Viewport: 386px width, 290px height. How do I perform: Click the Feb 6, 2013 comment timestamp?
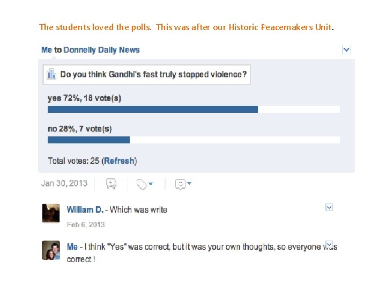coord(86,224)
